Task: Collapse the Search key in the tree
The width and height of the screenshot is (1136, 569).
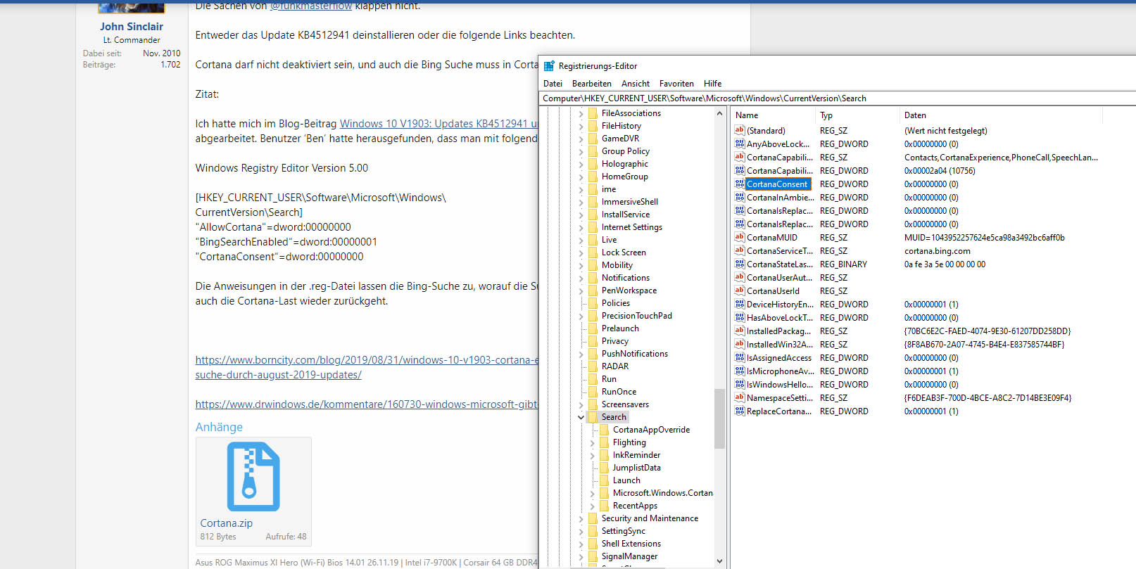Action: click(x=581, y=417)
